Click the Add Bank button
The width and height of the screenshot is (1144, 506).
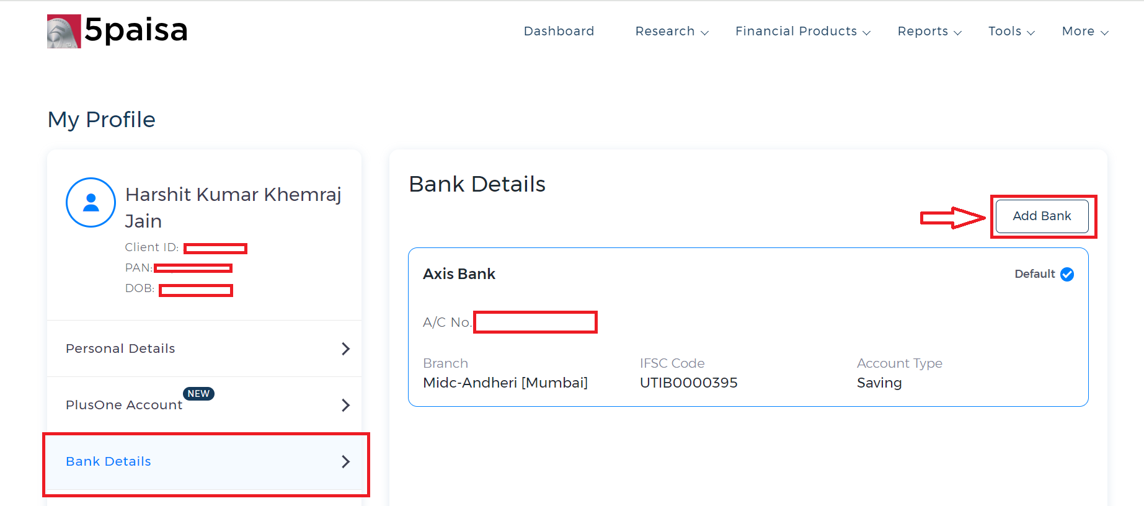coord(1042,216)
